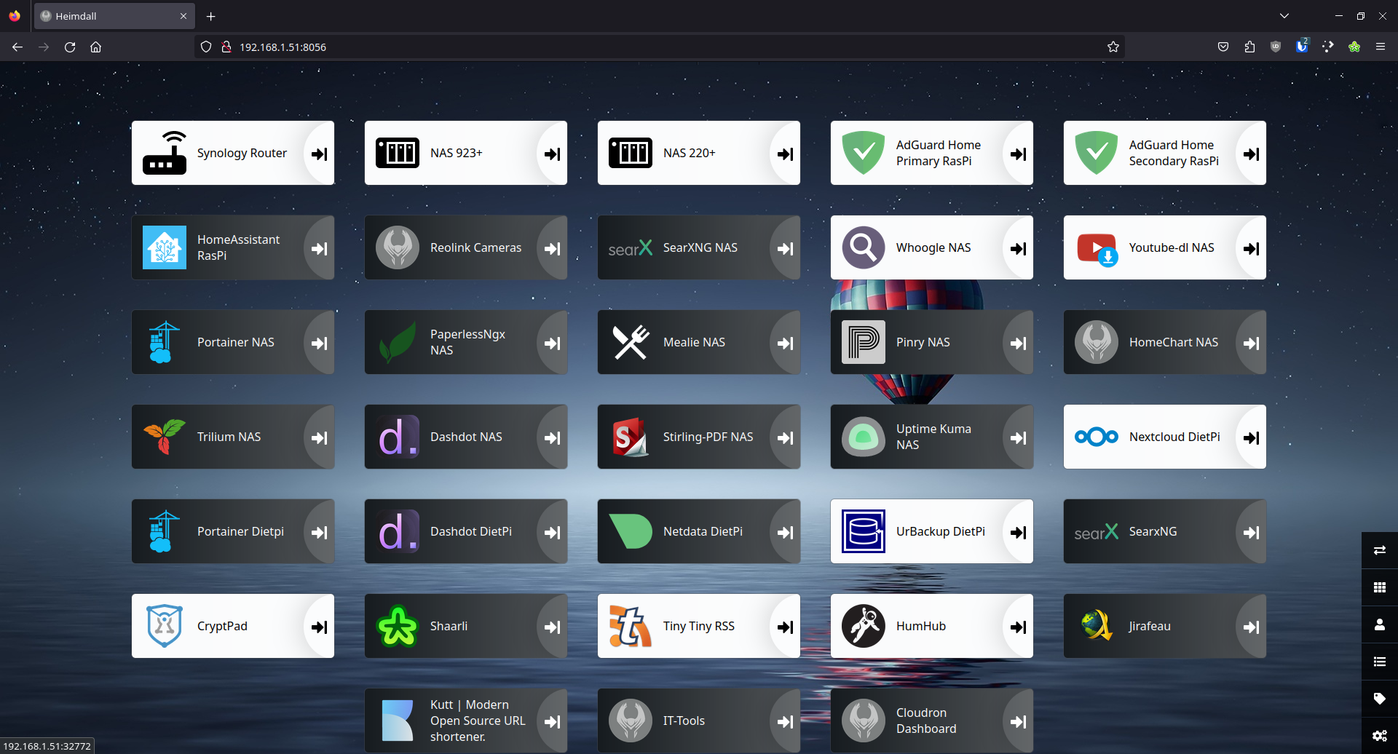1398x754 pixels.
Task: Click the Whoogle NAS magnifier icon
Action: click(x=864, y=247)
